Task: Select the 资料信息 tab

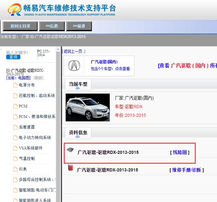Action: 78,133
